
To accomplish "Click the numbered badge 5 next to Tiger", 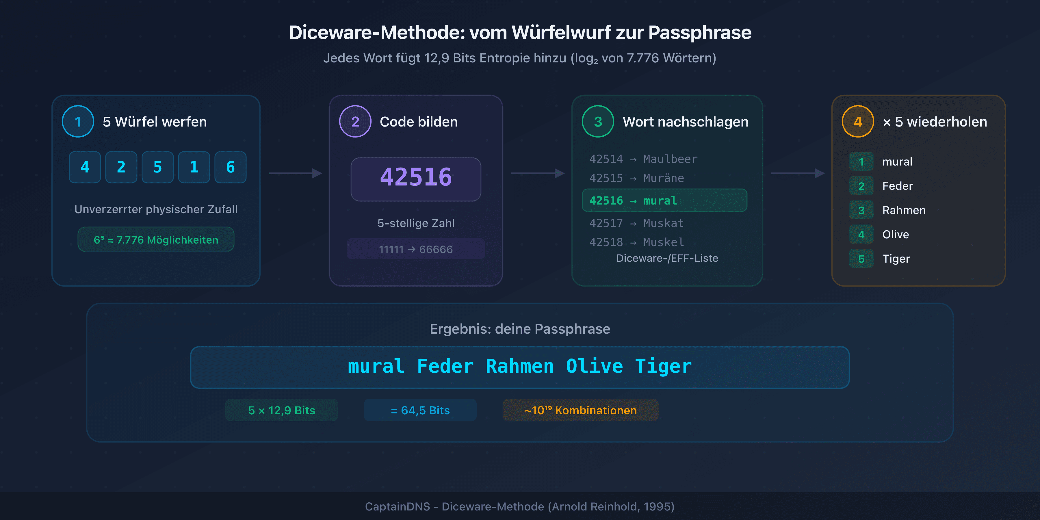I will click(x=861, y=258).
